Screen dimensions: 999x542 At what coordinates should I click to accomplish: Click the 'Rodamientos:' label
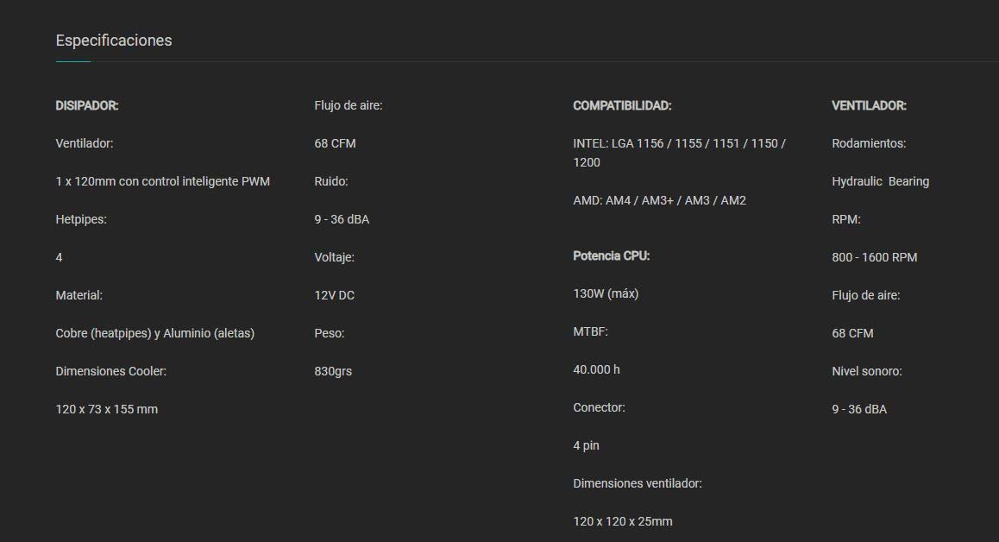(869, 143)
